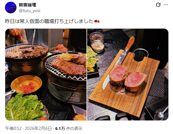This screenshot has width=173, height=134.
Task: Open the cutting board steak photo on the right
Action: pyautogui.click(x=128, y=74)
